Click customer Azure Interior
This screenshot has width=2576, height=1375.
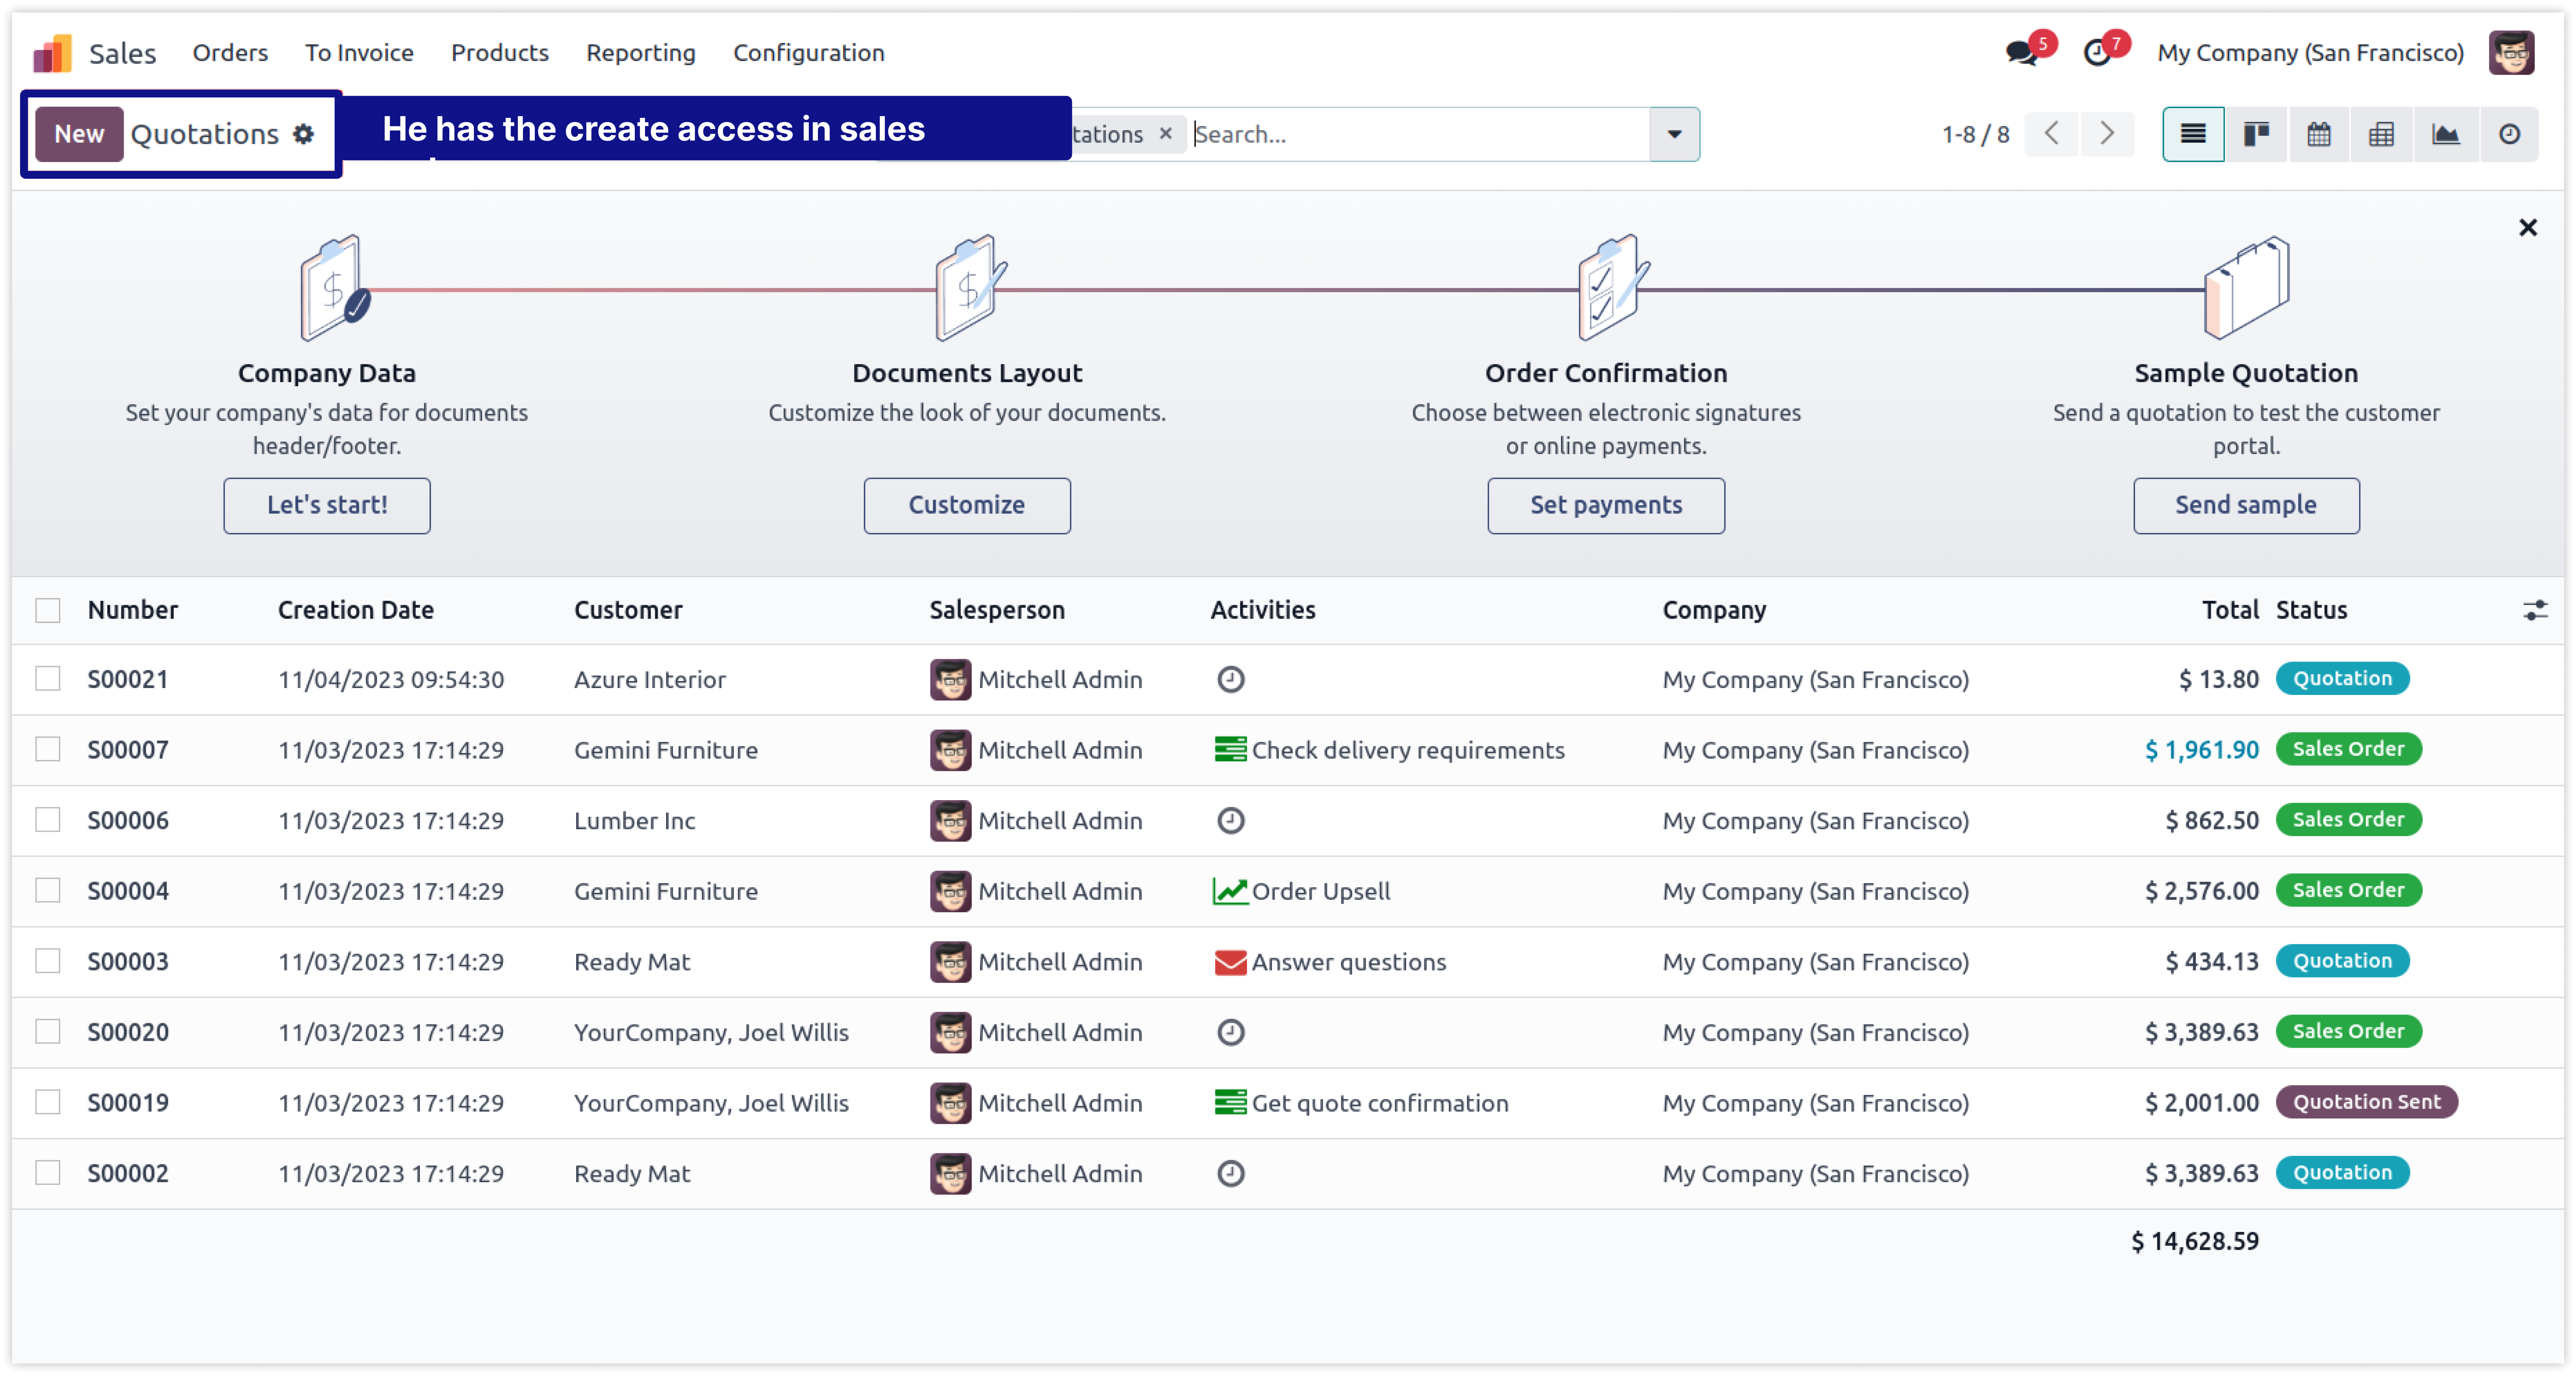tap(650, 680)
